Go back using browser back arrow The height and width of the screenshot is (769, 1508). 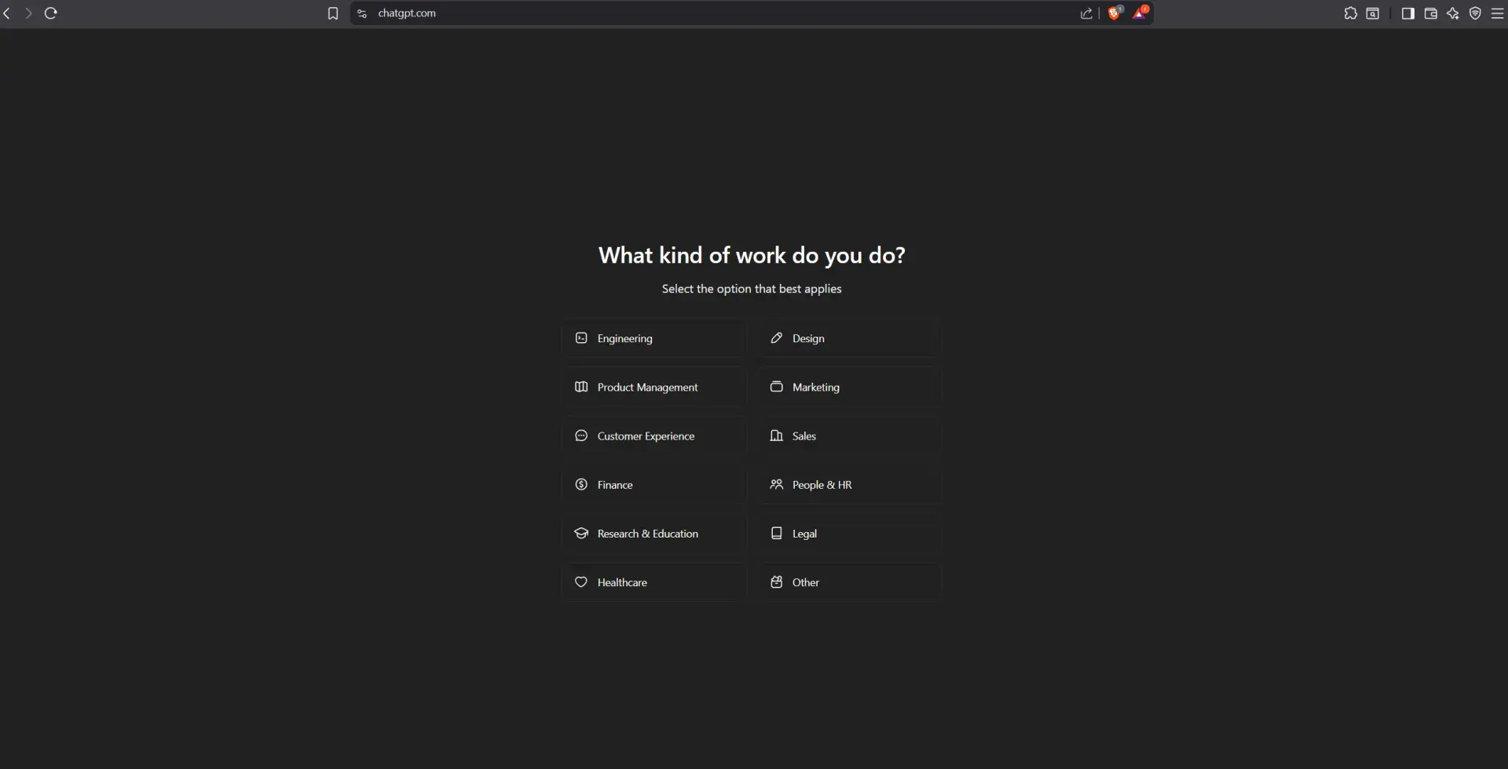coord(7,13)
